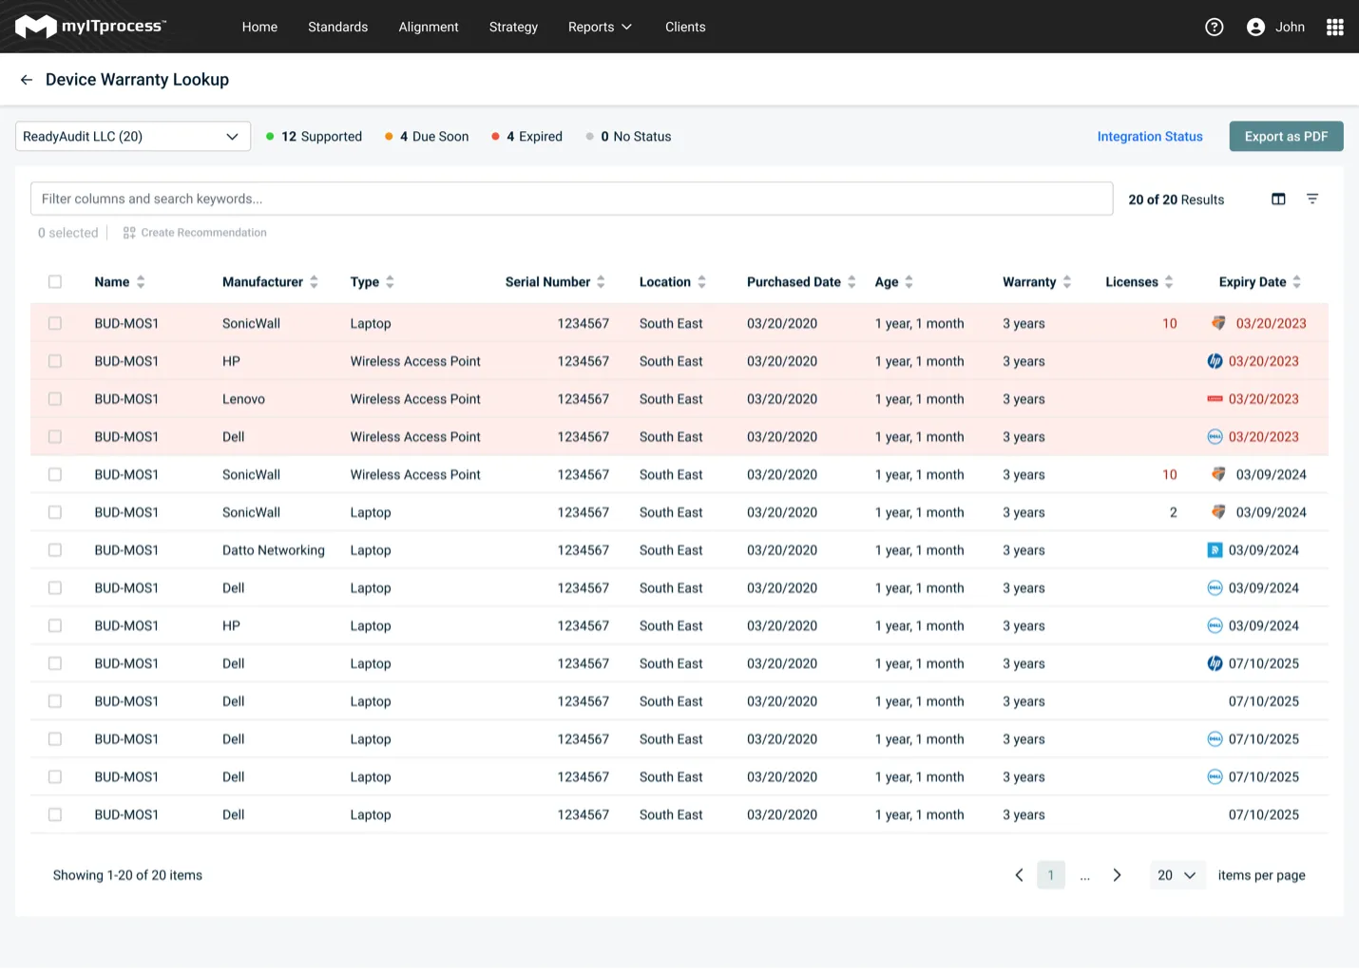Sort by Expiry Date column arrows
The image size is (1359, 972).
[1296, 282]
